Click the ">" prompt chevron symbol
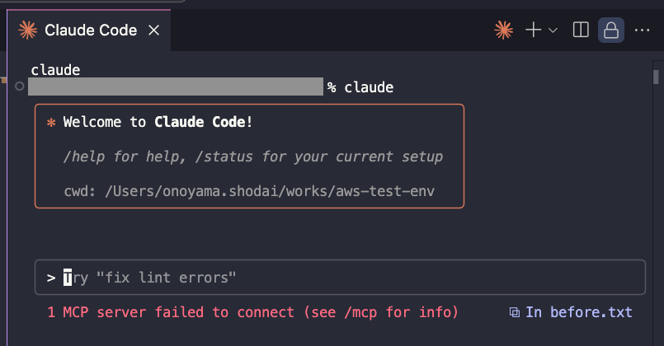664x346 pixels. (x=51, y=278)
